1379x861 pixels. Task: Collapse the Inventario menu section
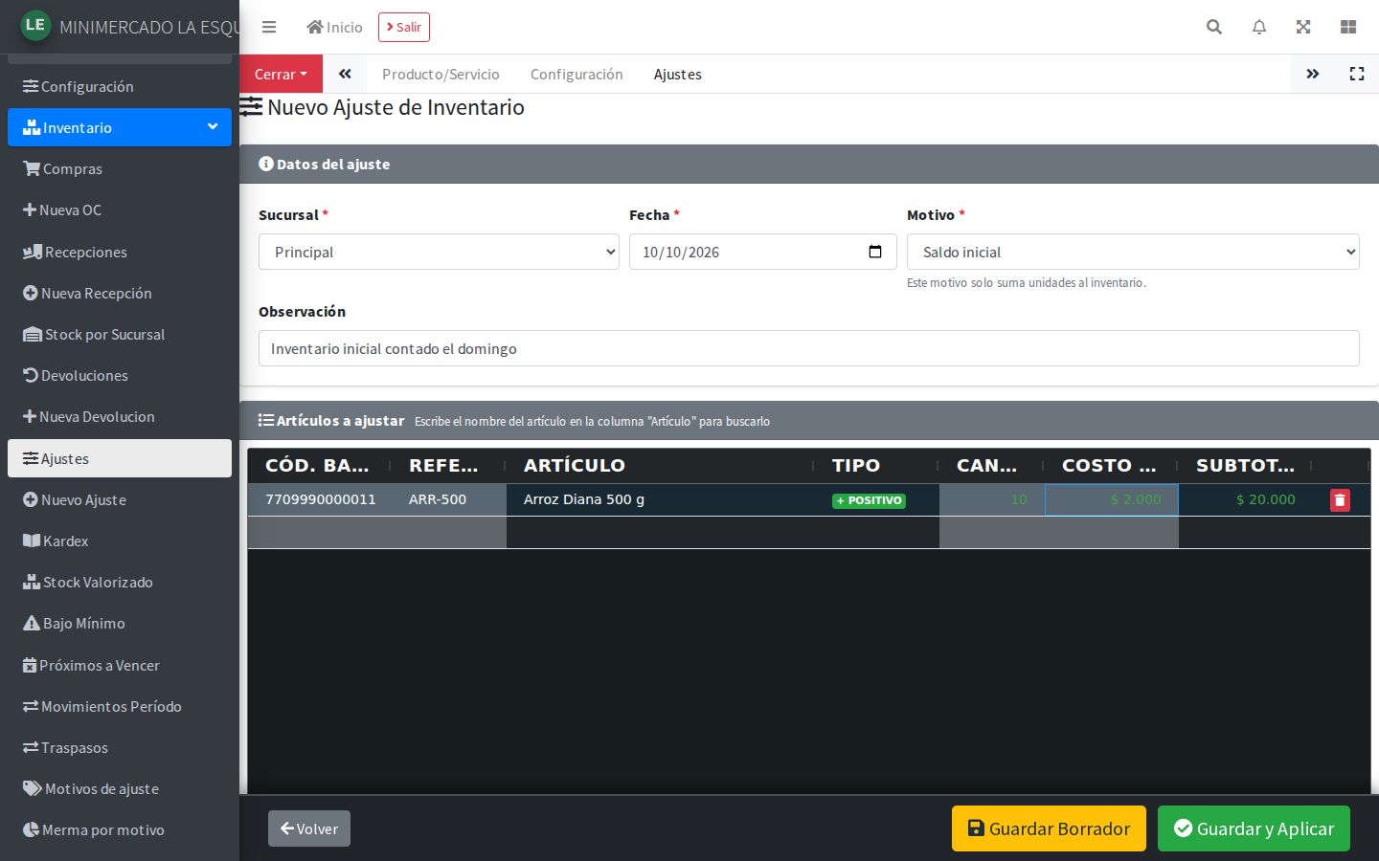[x=120, y=127]
